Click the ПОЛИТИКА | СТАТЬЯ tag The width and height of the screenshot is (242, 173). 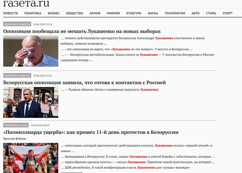click(16, 125)
